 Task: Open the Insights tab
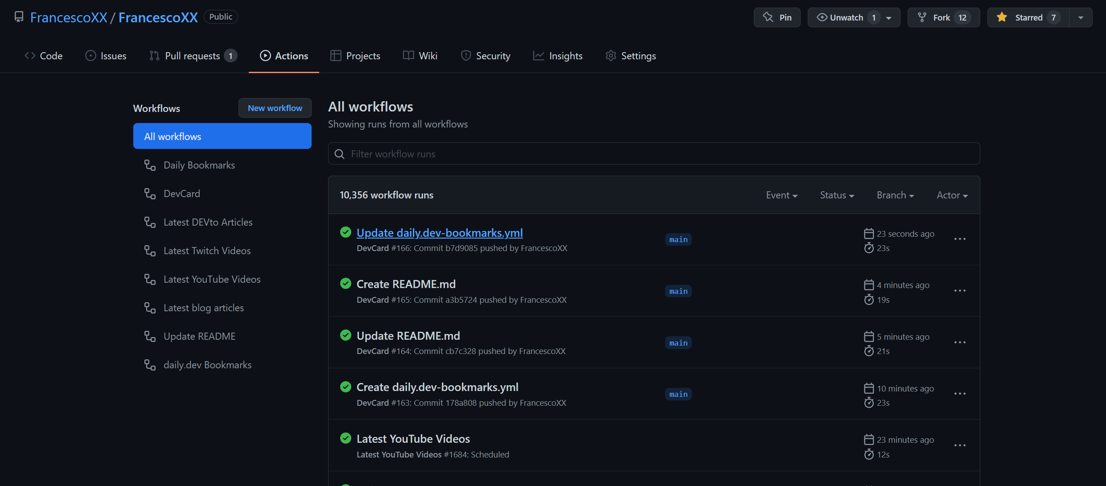(x=558, y=56)
